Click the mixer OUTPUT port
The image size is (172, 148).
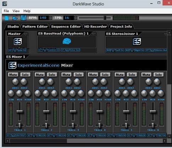coord(21,135)
